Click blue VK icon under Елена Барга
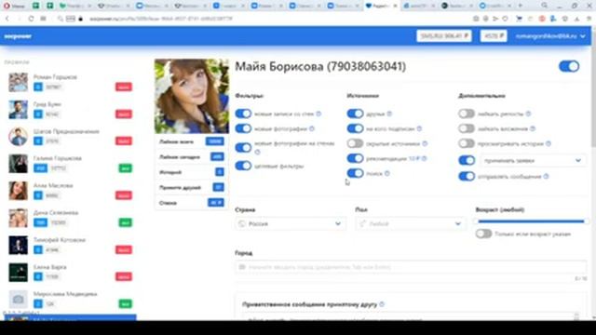Screen dimensions: 596x335 pyautogui.click(x=38, y=277)
